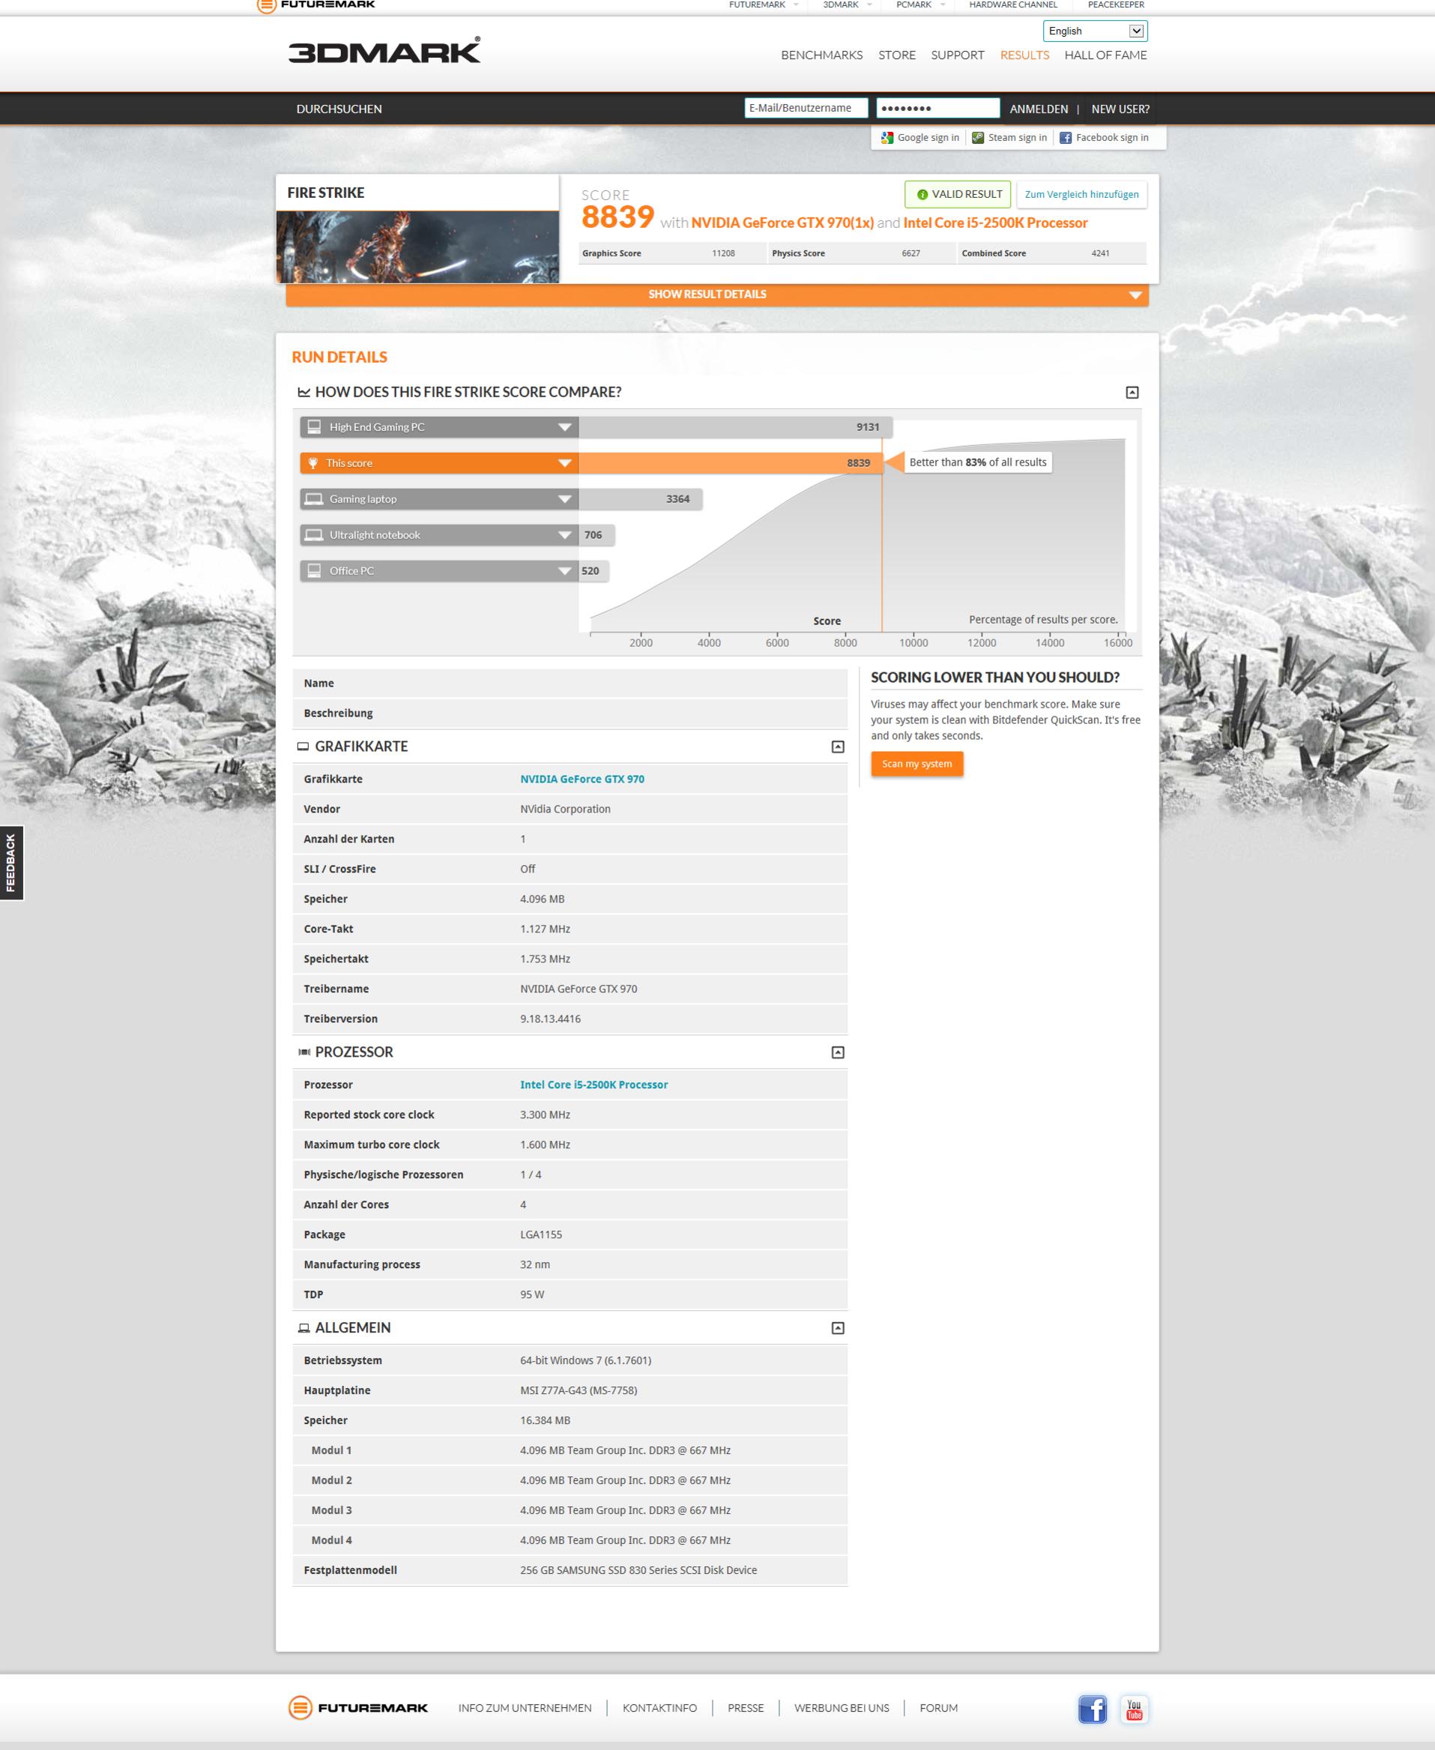Open the Feedback side tab
The width and height of the screenshot is (1435, 1750).
tap(10, 863)
